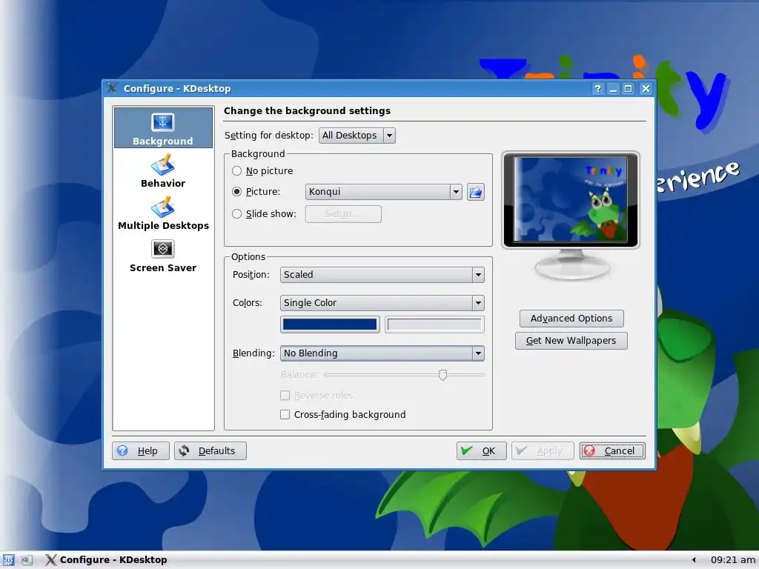Minimize the Configure - KDesktop window
Screen dimensions: 759x569
[x=613, y=89]
